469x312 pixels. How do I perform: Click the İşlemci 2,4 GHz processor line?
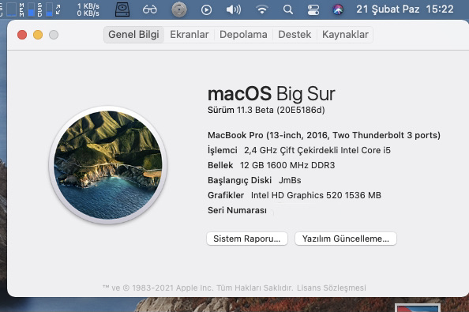point(299,150)
